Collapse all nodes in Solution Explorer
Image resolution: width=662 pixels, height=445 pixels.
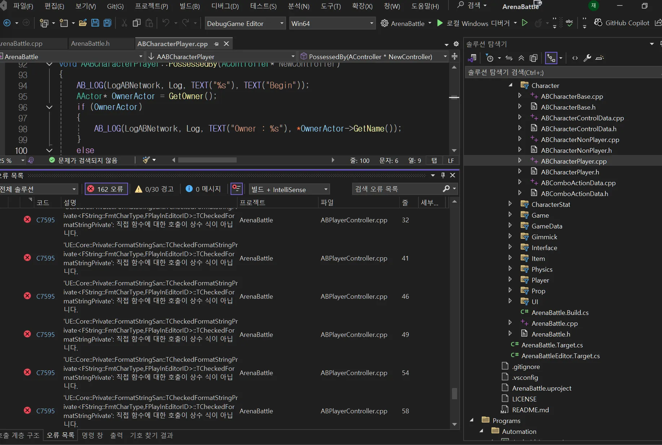[x=521, y=58]
